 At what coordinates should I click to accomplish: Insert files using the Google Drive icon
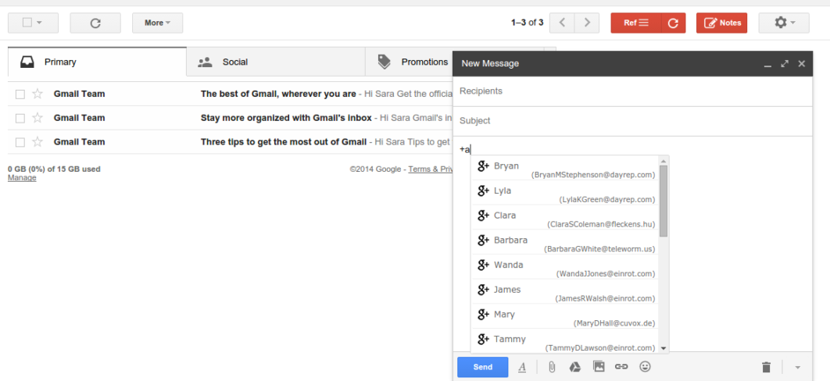pyautogui.click(x=574, y=367)
